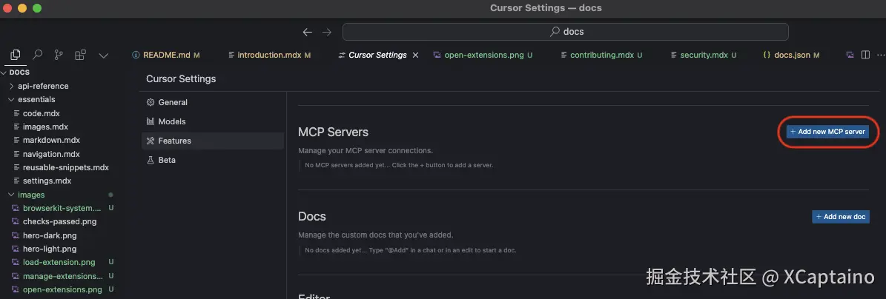Click the magnifier icon in command center
The height and width of the screenshot is (299, 886).
[555, 32]
